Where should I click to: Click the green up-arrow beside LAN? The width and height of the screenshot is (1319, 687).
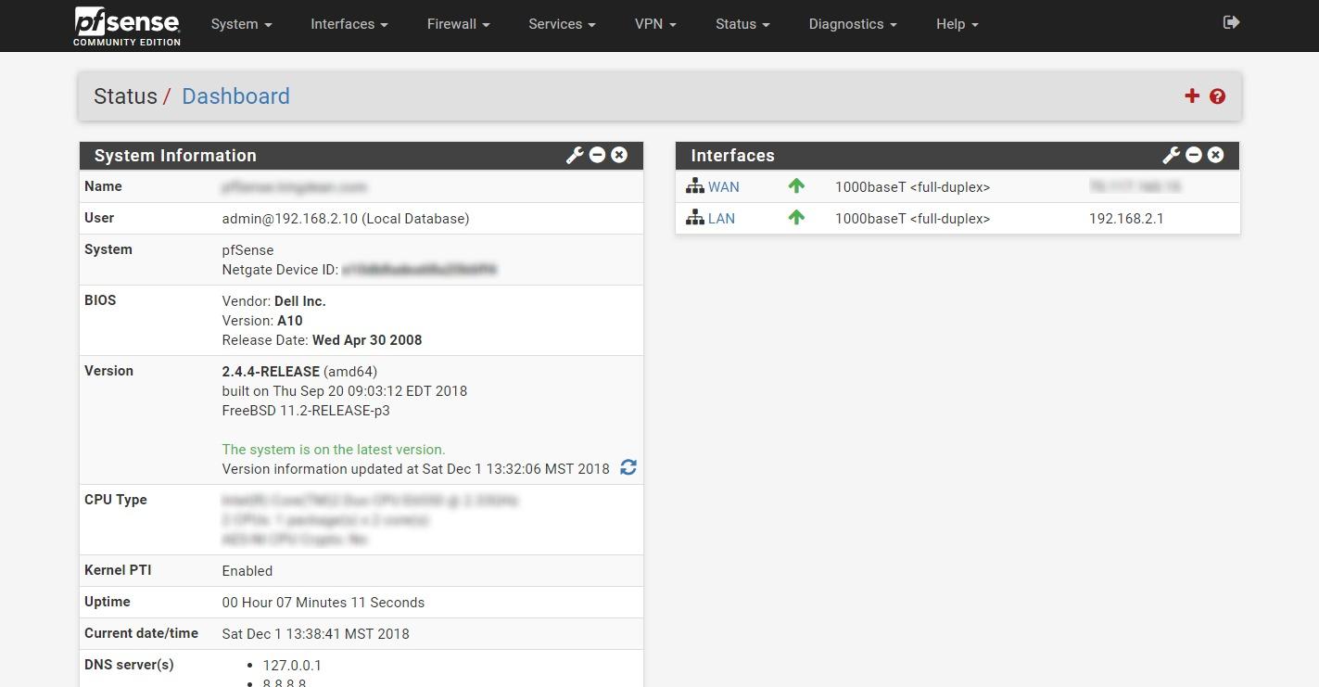point(796,218)
